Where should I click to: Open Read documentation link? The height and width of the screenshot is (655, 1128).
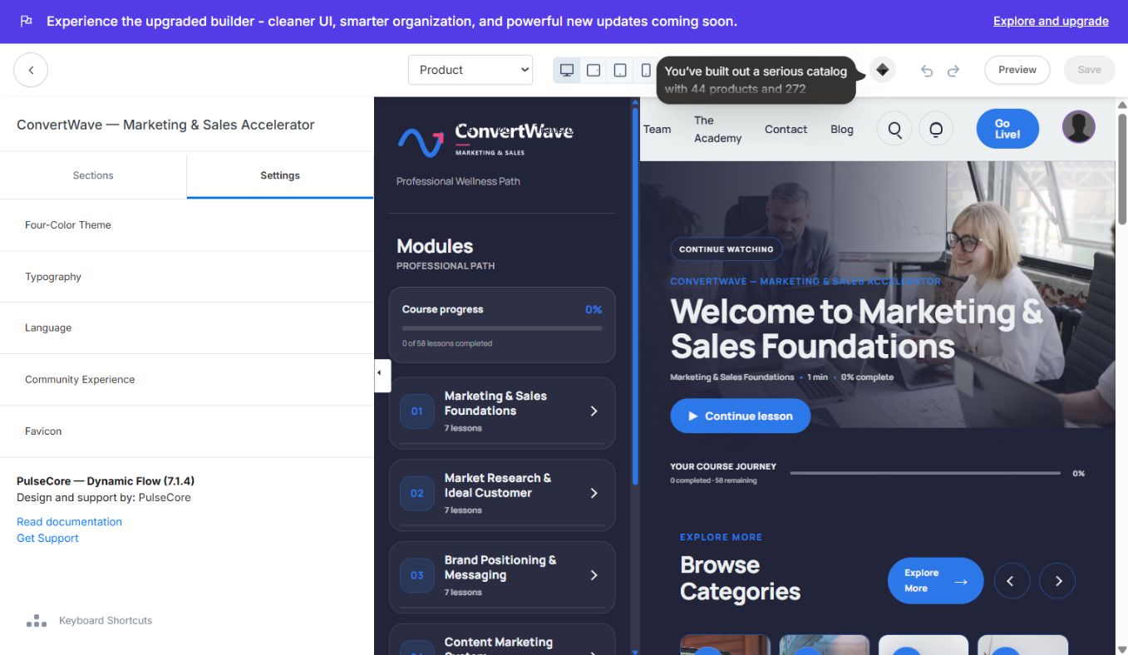coord(69,521)
